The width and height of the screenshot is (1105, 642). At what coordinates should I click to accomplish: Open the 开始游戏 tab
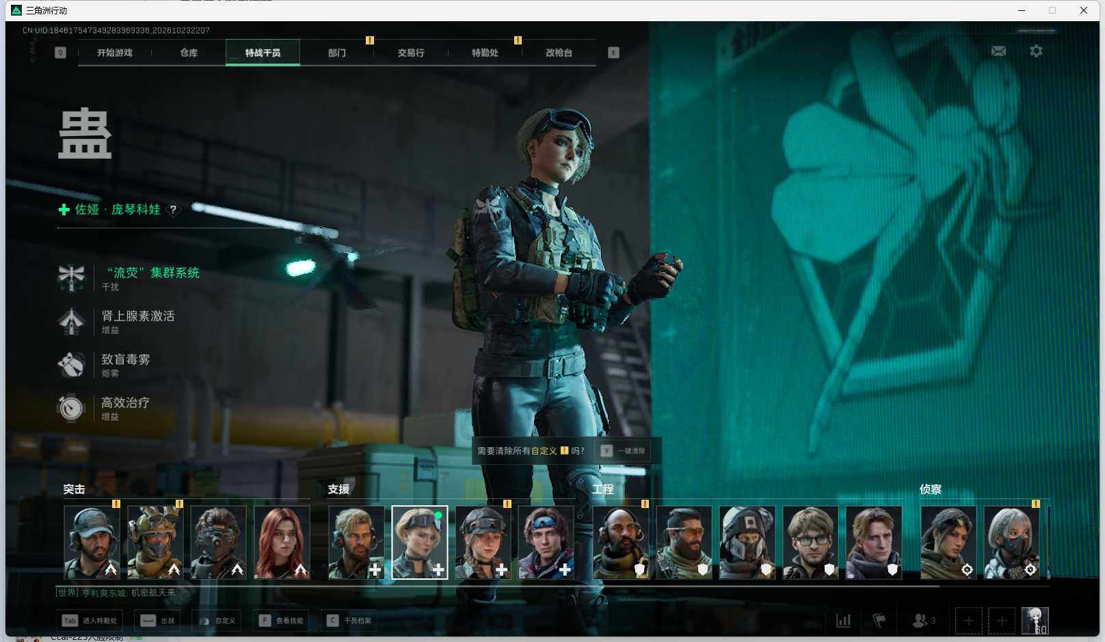click(x=115, y=53)
